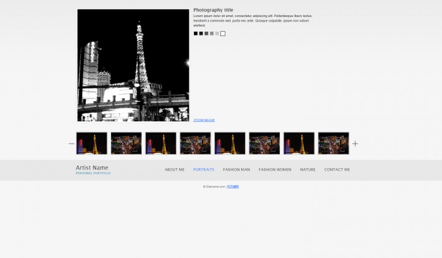Open the last thumbnail in the strip

[x=333, y=144]
